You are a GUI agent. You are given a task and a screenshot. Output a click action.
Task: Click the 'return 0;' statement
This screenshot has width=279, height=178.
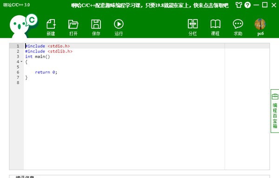click(x=46, y=72)
